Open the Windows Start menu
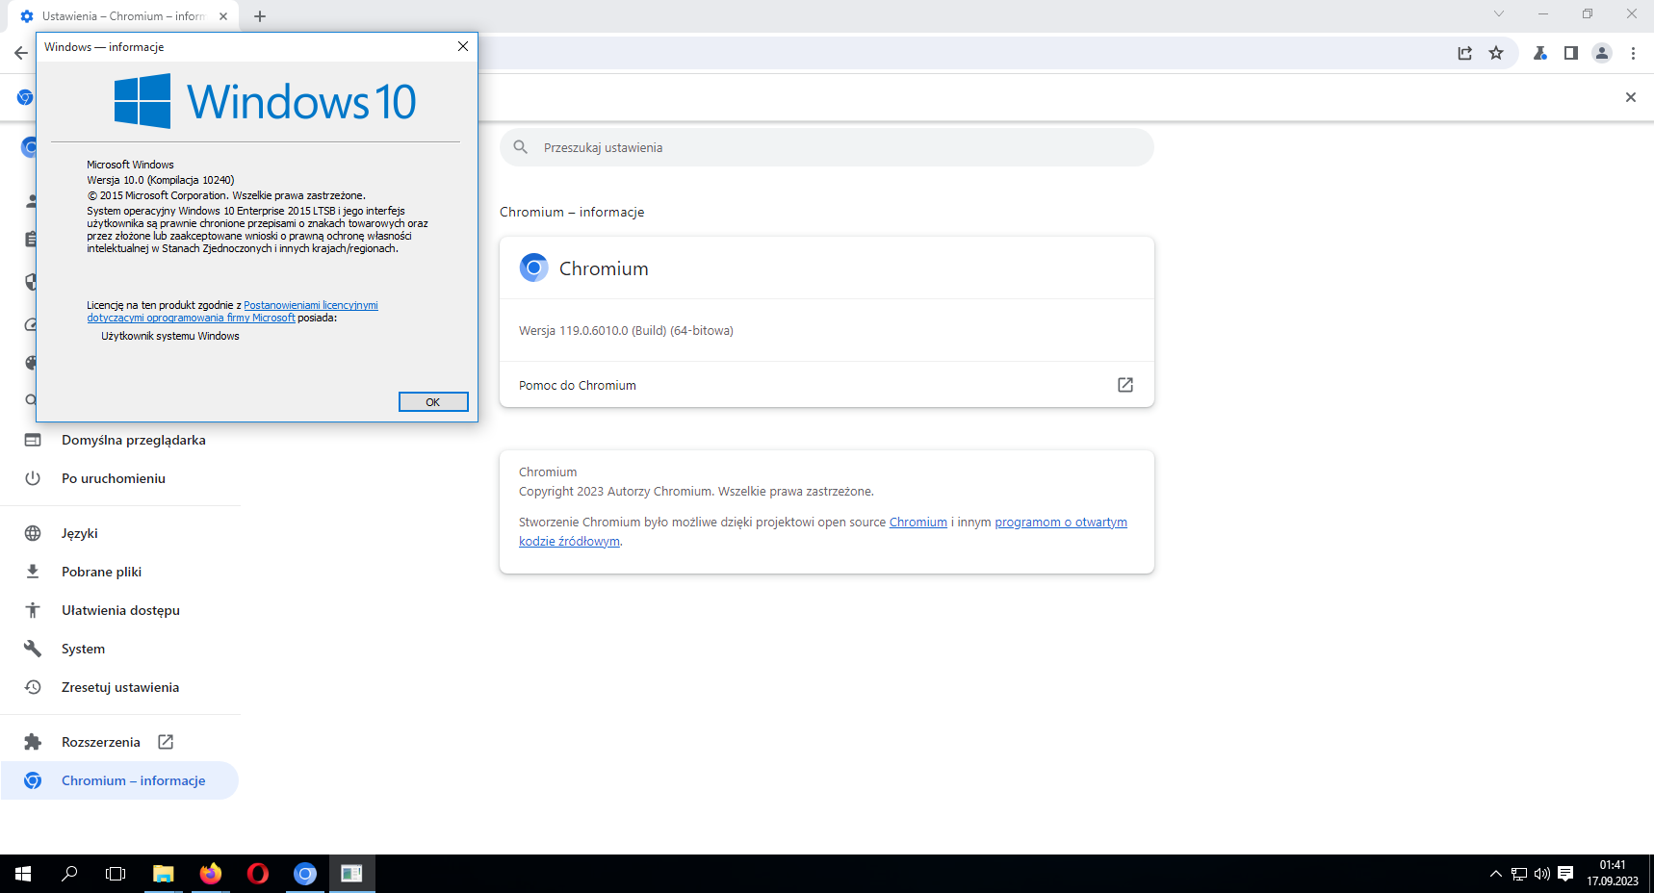Image resolution: width=1654 pixels, height=893 pixels. (x=23, y=874)
